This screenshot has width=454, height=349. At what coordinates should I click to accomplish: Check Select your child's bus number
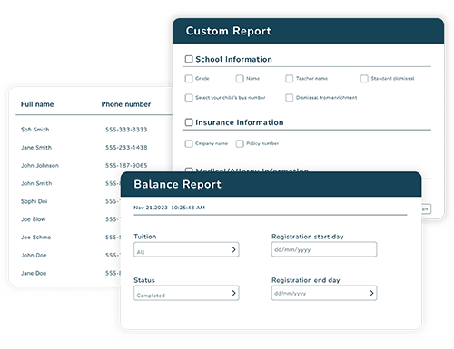189,98
